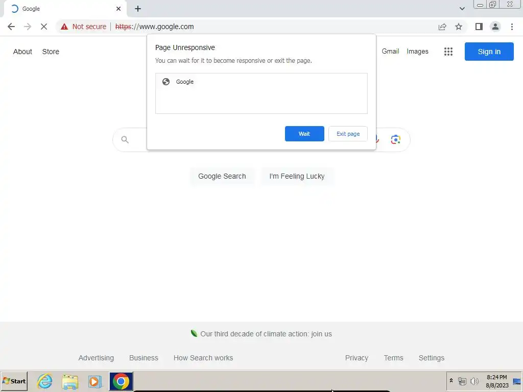Share this page icon in address bar
Screen dimensions: 523x392
[442, 27]
